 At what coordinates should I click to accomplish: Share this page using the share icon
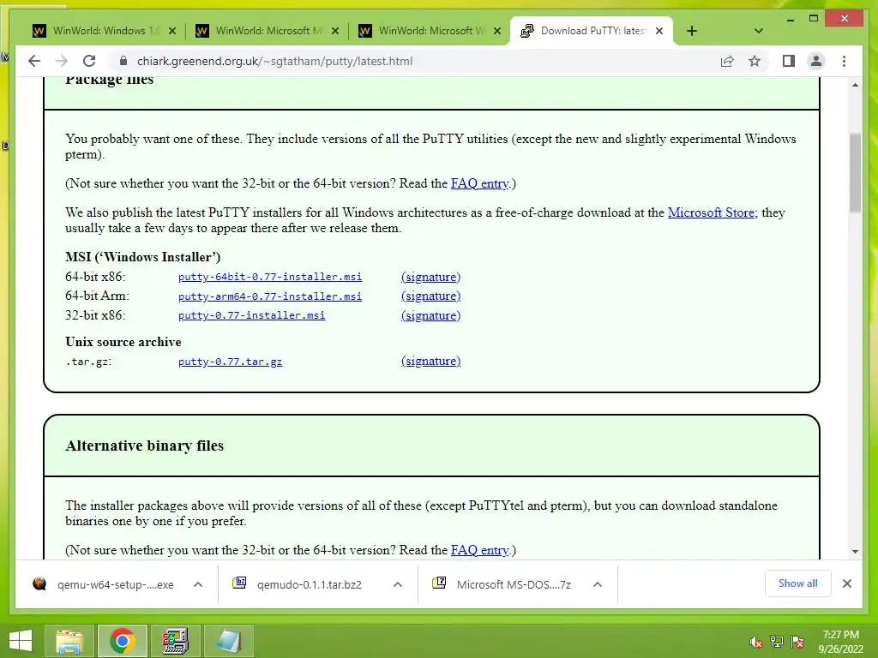(x=727, y=61)
